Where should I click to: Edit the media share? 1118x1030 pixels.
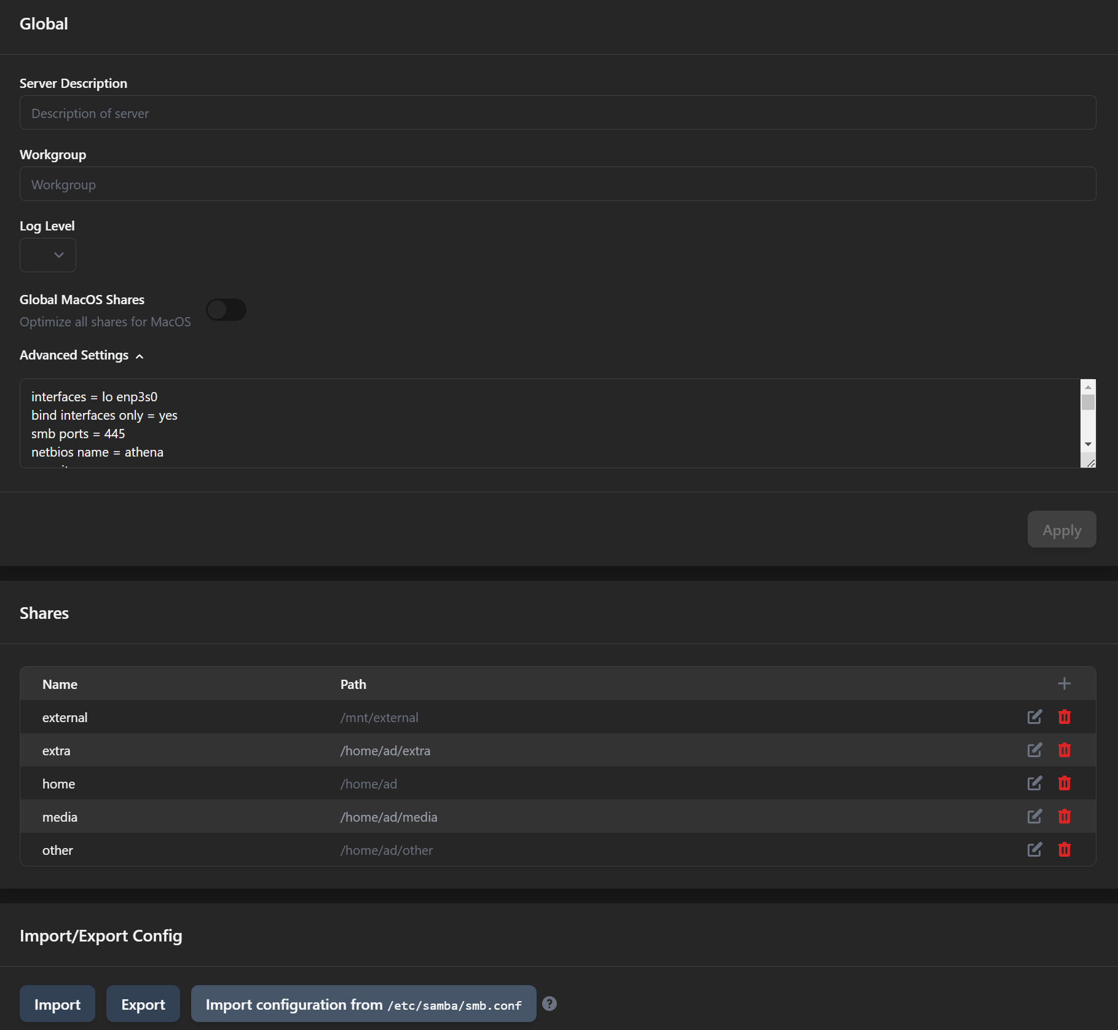1034,816
